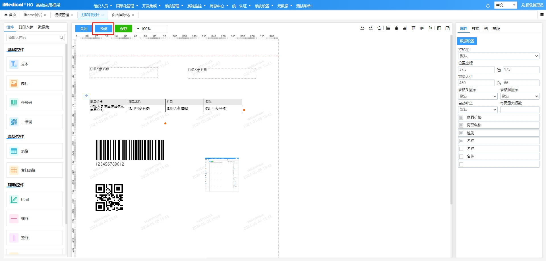
Task: Click the component search input field
Action: coord(33,37)
